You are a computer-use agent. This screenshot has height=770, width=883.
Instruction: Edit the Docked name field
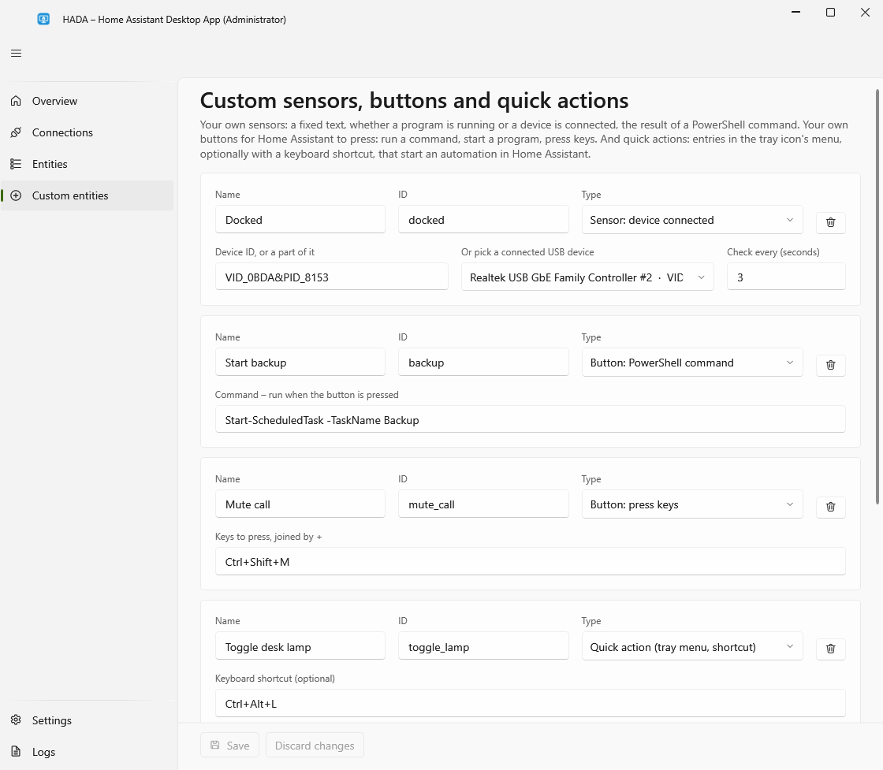[x=300, y=220]
